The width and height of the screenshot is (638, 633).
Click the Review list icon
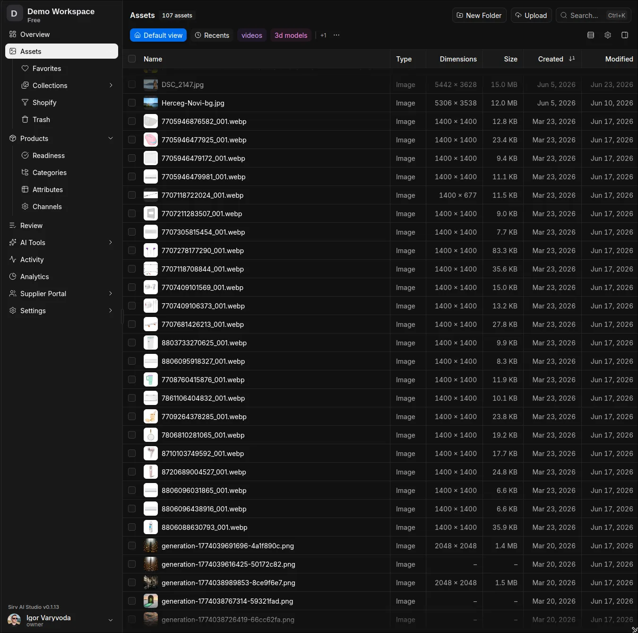click(13, 226)
